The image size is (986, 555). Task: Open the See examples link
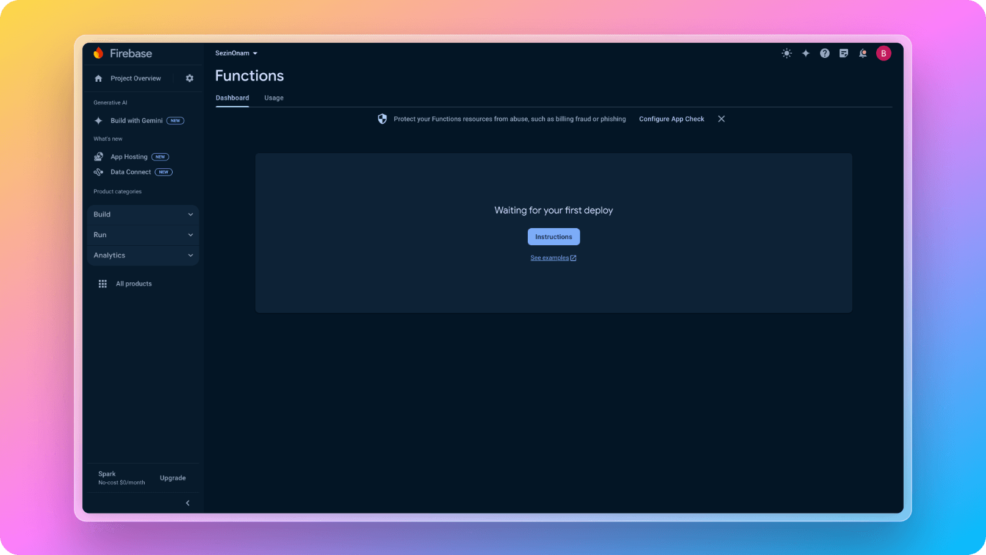tap(549, 258)
